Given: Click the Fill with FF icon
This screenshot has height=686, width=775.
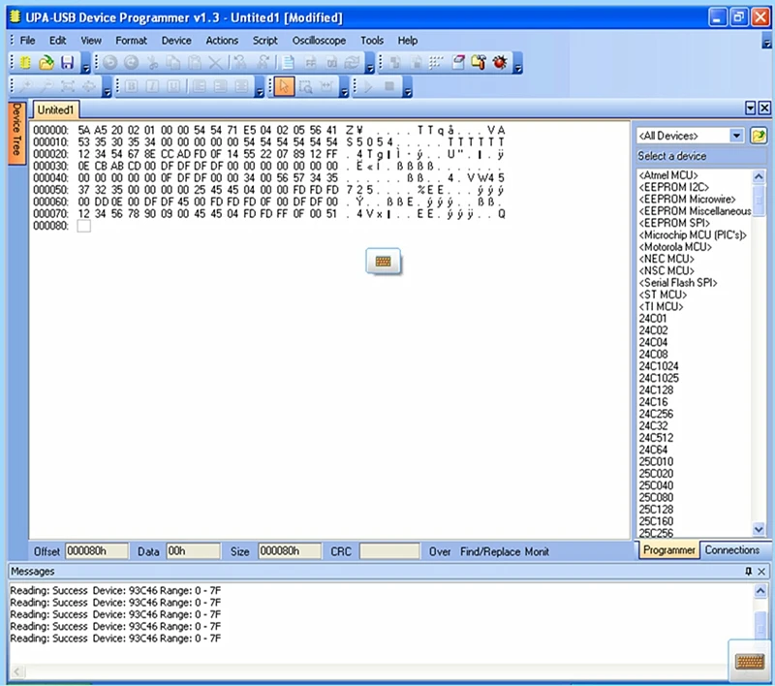Looking at the screenshot, I should click(310, 62).
